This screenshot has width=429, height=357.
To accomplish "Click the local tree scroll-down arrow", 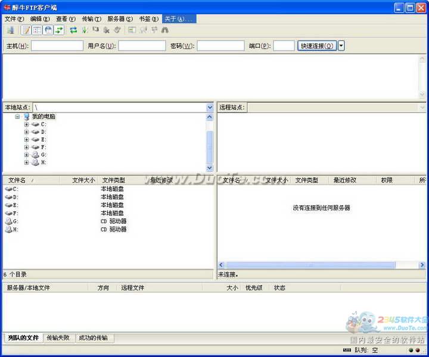I will (x=210, y=168).
